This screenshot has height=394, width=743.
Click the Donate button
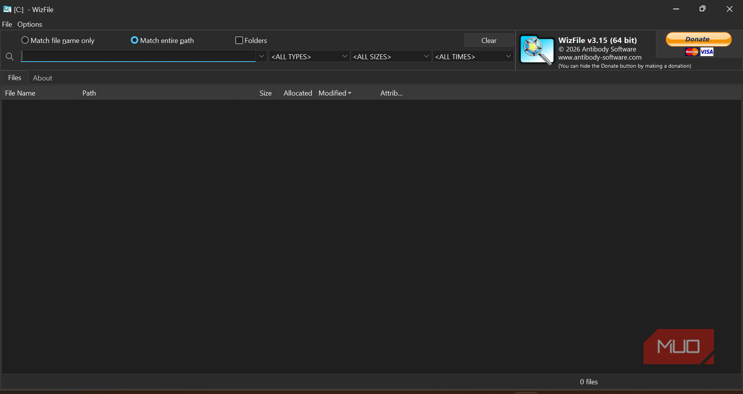click(x=698, y=39)
